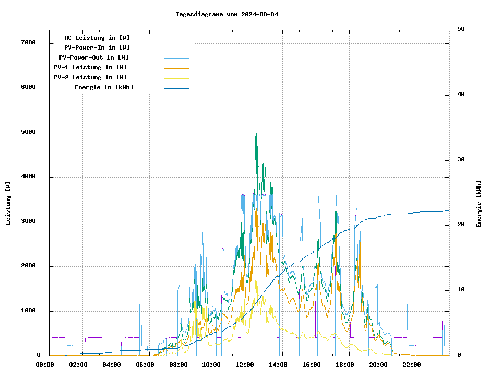The height and width of the screenshot is (376, 501).
Task: Select the 3000 tick on the left axis
Action: click(x=28, y=221)
